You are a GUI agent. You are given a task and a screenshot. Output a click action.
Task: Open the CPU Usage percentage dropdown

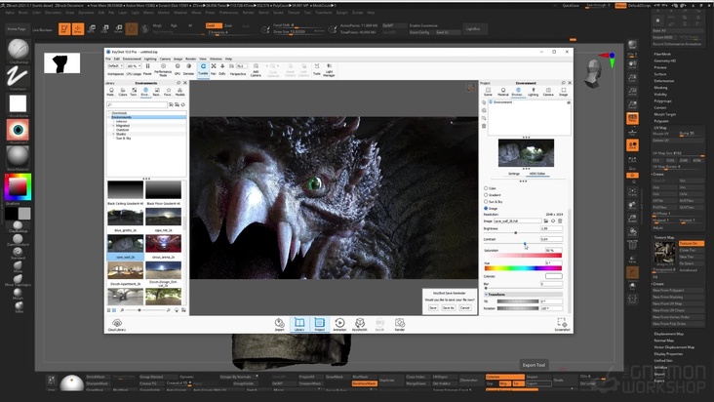click(134, 66)
